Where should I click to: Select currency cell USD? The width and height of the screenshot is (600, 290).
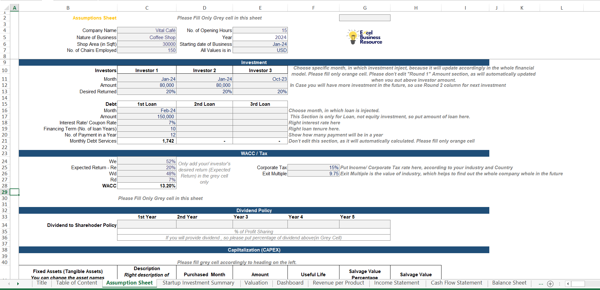(260, 50)
